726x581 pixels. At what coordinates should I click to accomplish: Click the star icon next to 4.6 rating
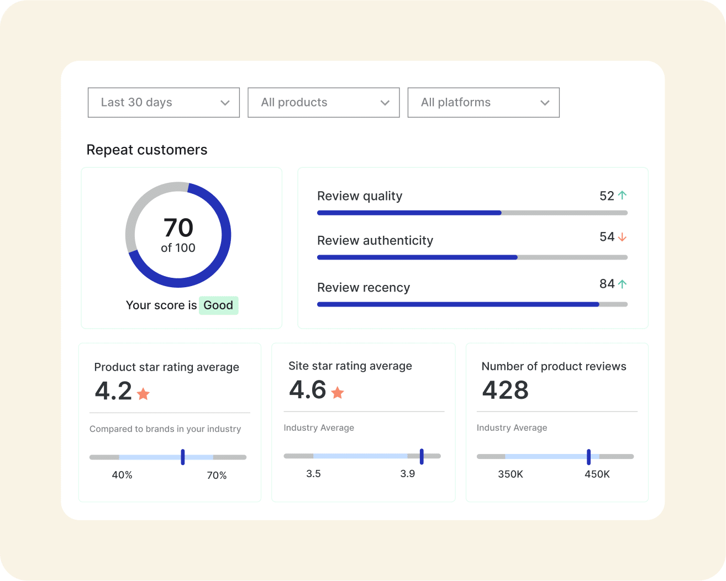click(338, 393)
